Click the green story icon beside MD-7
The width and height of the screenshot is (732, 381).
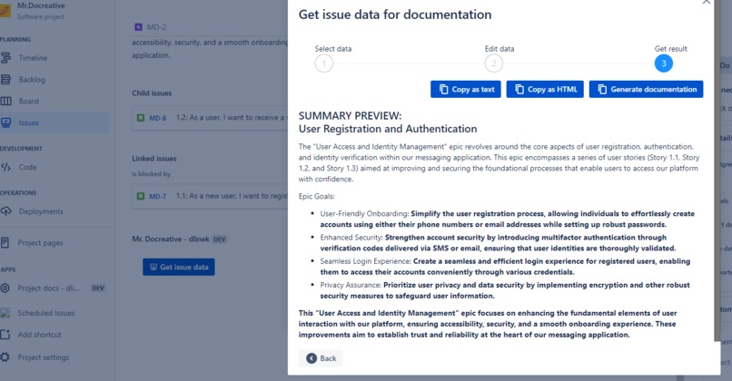(x=141, y=196)
